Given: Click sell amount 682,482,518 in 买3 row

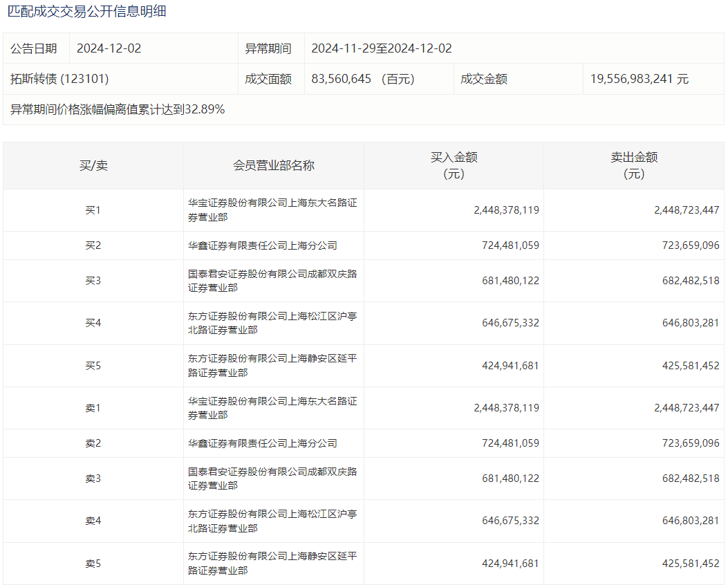Looking at the screenshot, I should click(x=691, y=281).
